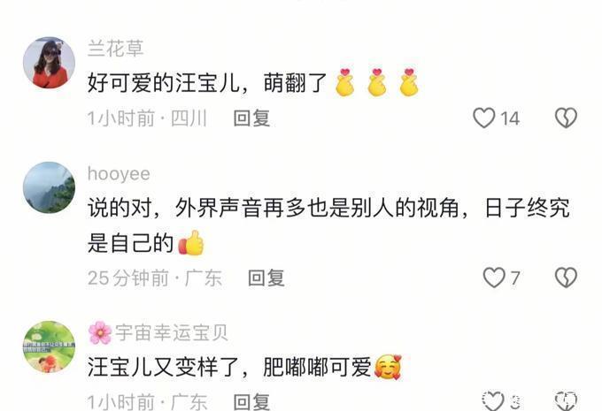602x411 pixels.
Task: Reply to 兰花草's comment via 回复
Action: coord(251,118)
